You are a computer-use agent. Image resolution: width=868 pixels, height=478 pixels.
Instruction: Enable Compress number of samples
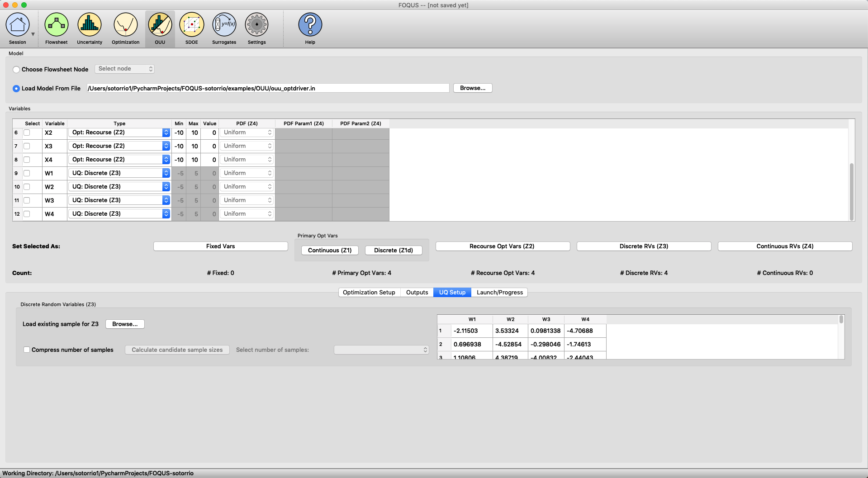click(x=27, y=350)
